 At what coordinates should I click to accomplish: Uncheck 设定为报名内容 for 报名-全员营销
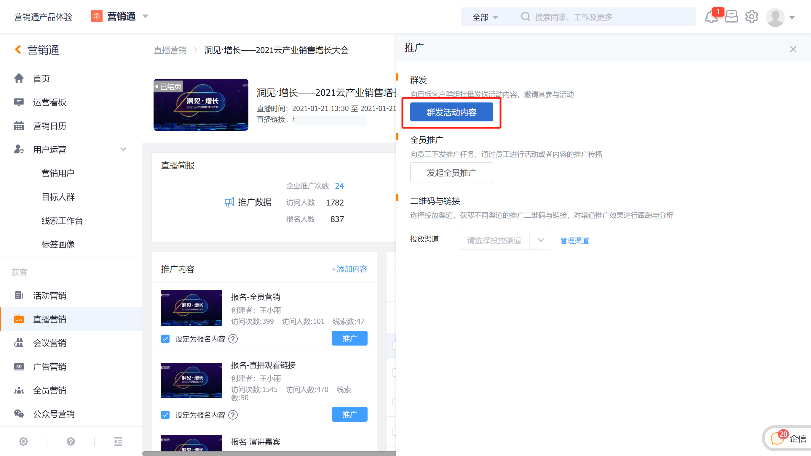coord(165,339)
